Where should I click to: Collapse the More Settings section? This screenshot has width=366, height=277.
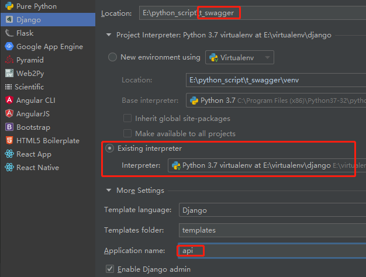pyautogui.click(x=109, y=190)
